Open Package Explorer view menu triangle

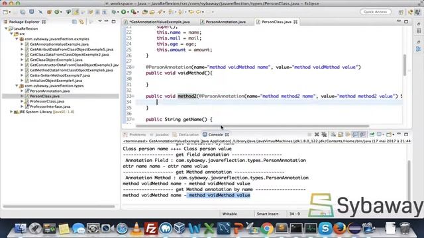[100, 21]
